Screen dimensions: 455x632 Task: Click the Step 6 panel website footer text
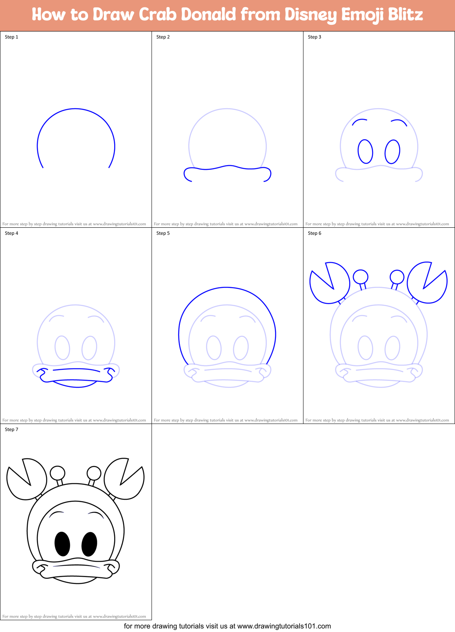377,420
